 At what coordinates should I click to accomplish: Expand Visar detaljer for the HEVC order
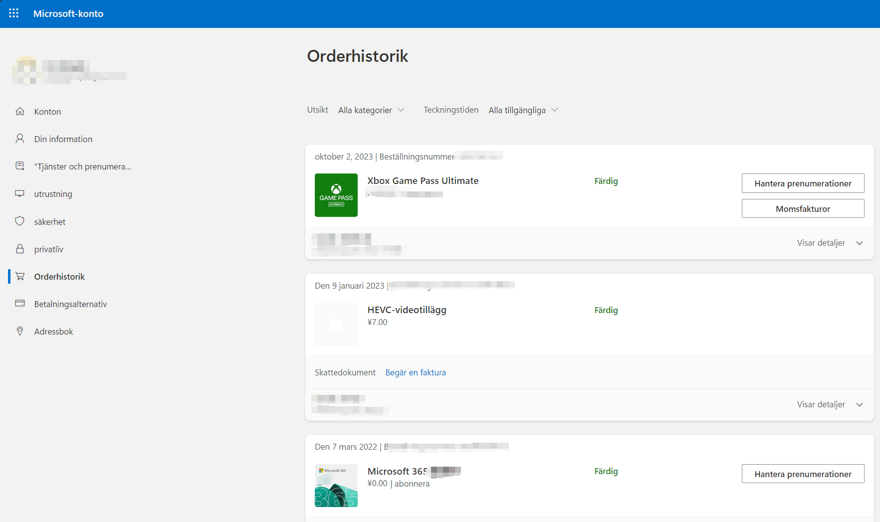(x=830, y=404)
